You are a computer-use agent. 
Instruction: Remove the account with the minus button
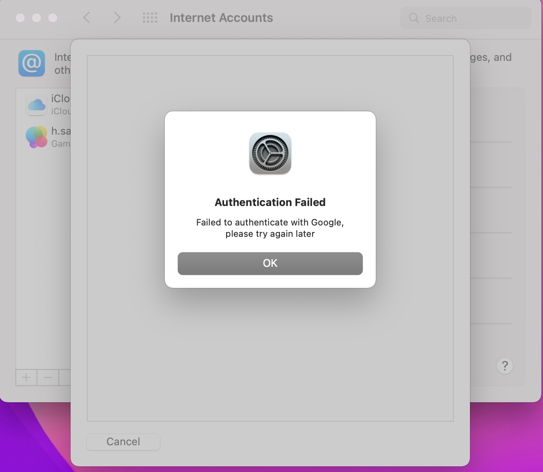pyautogui.click(x=48, y=378)
